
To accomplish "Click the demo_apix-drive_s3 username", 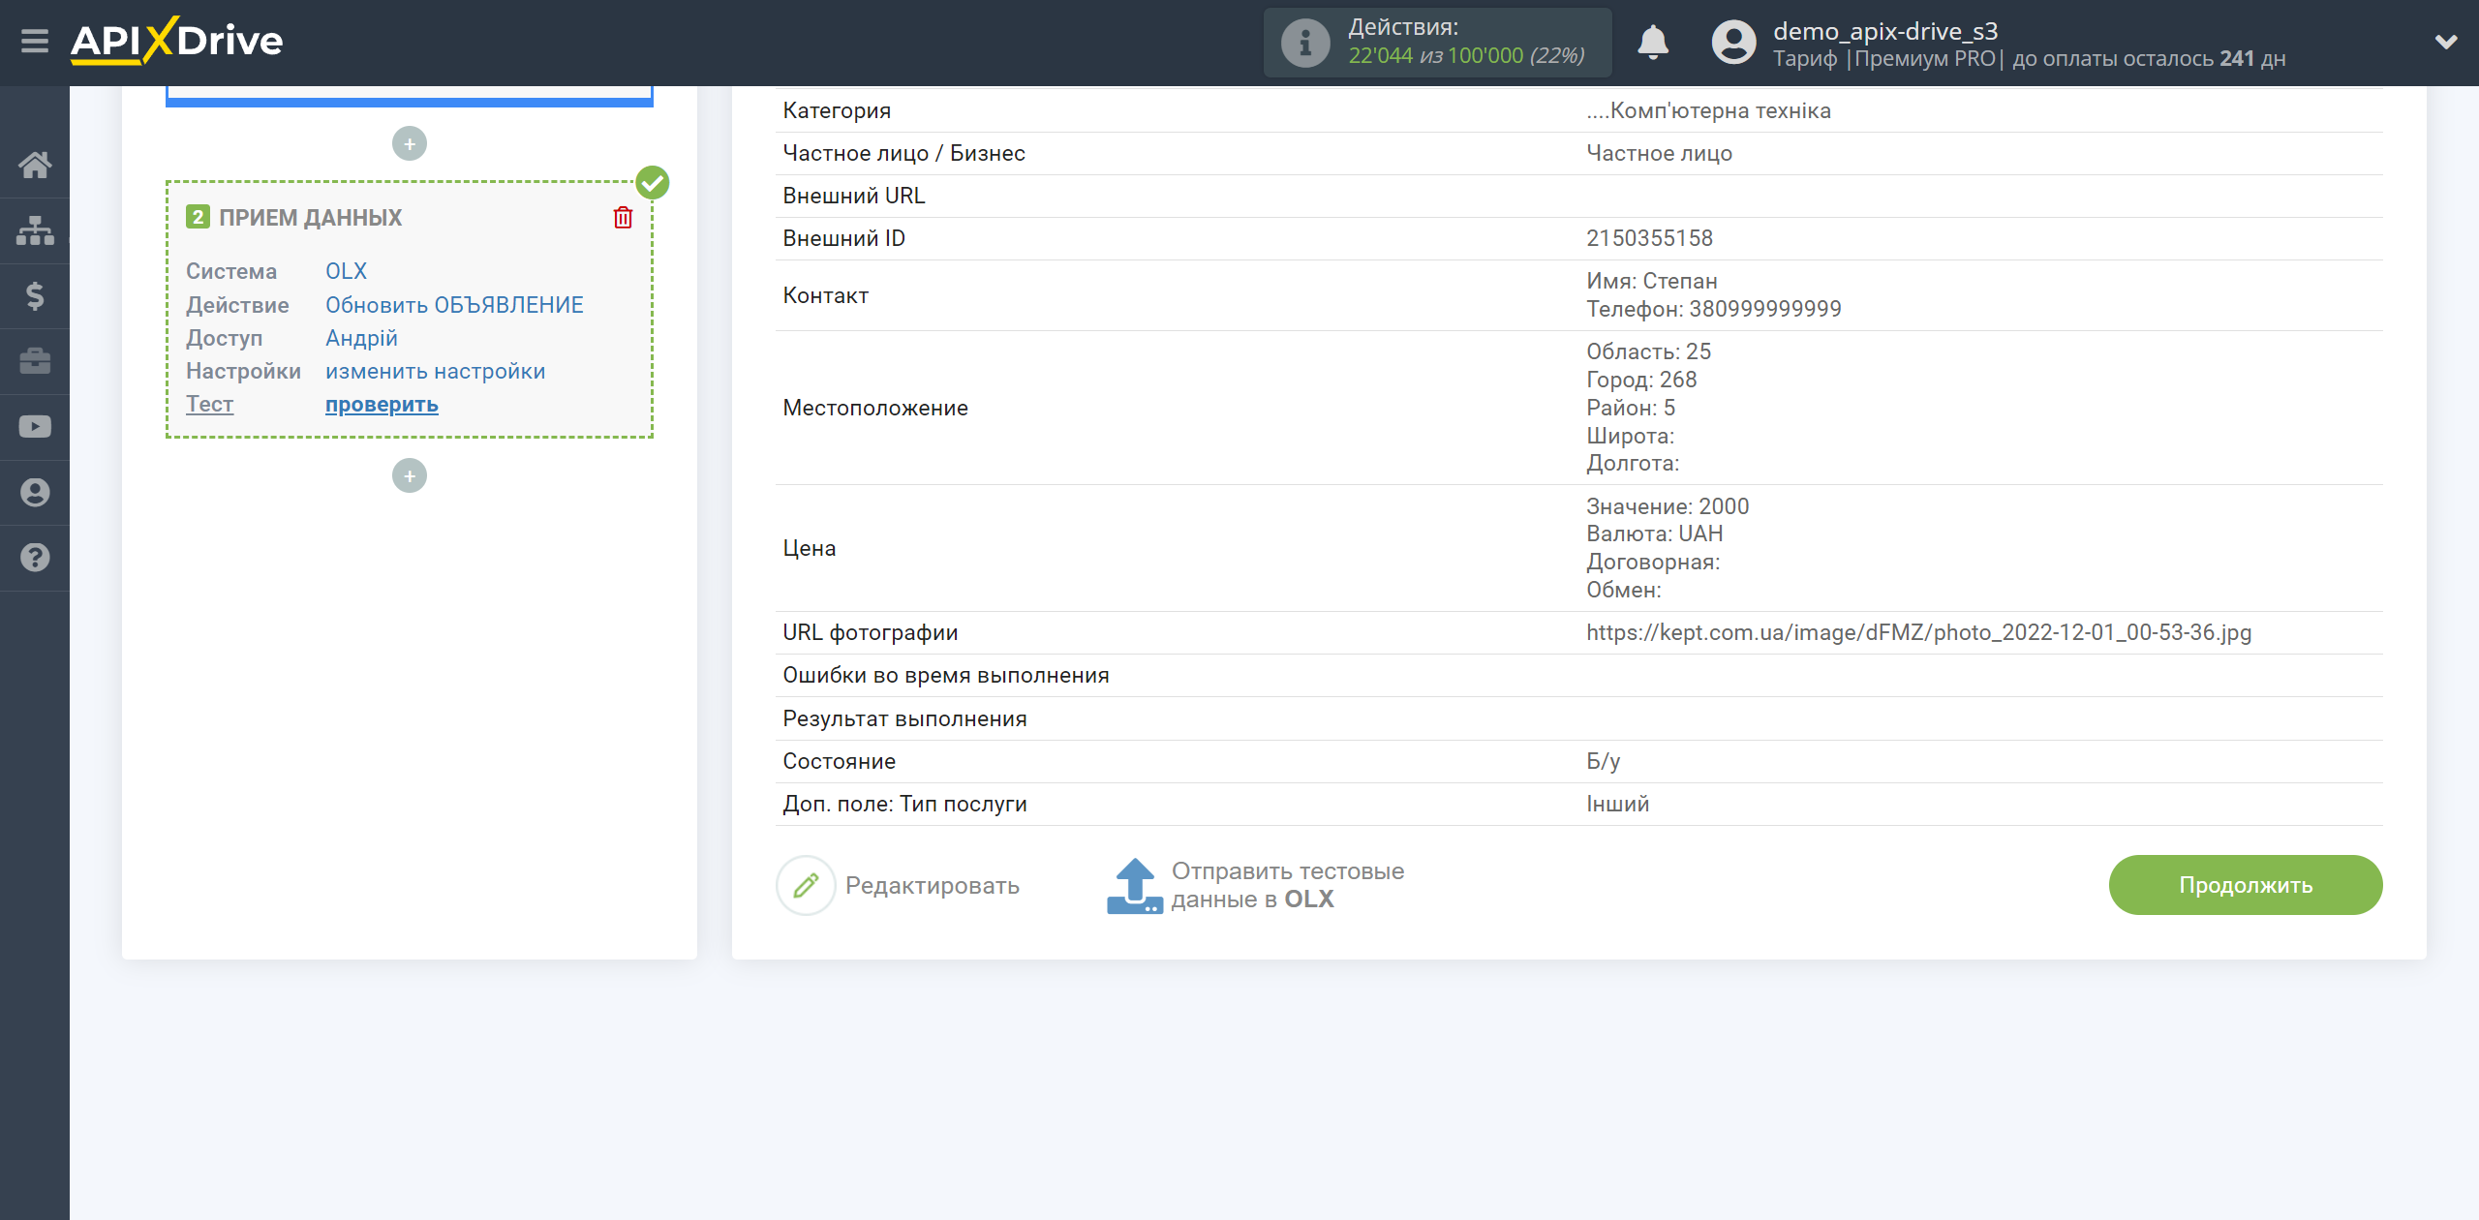I will coord(1885,31).
